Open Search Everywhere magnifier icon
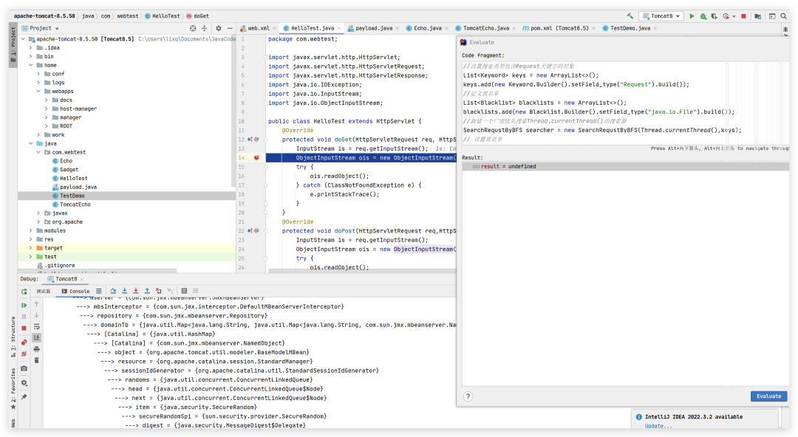This screenshot has width=798, height=437. pyautogui.click(x=784, y=16)
